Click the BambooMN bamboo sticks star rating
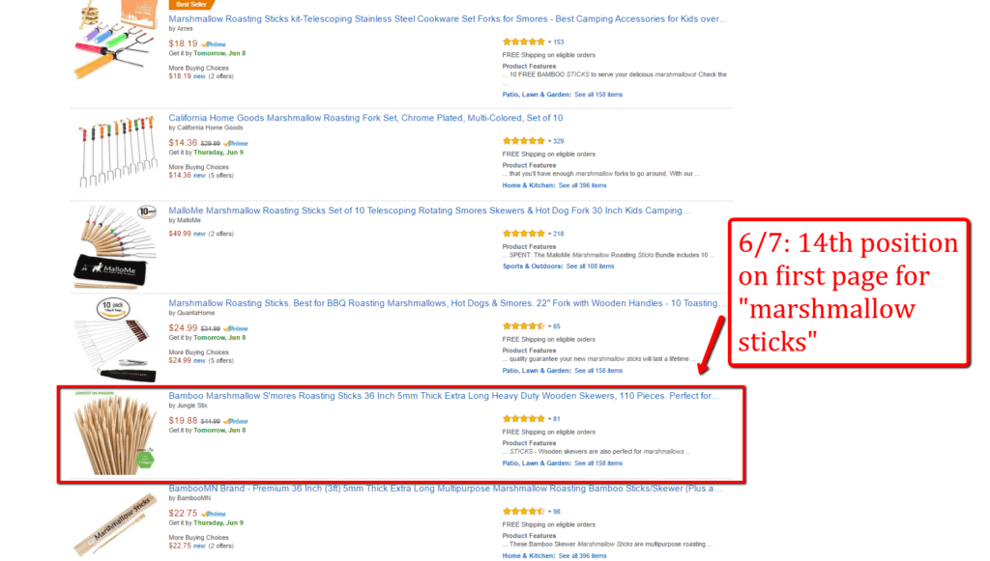 523,512
